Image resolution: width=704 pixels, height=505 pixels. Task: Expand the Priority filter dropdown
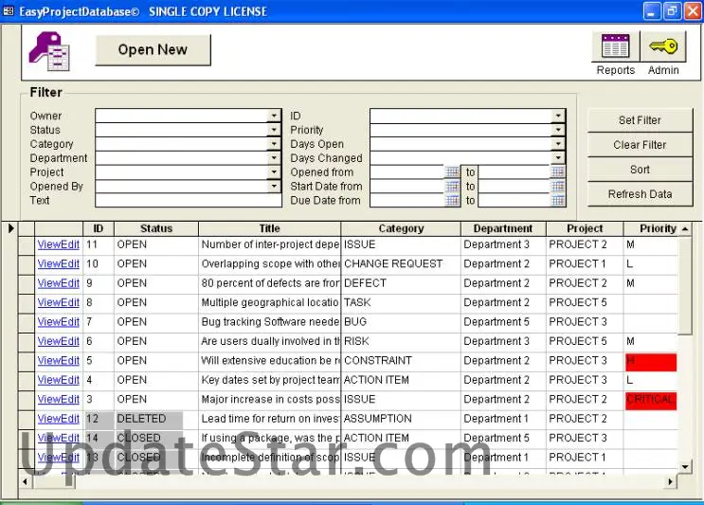[x=558, y=130]
